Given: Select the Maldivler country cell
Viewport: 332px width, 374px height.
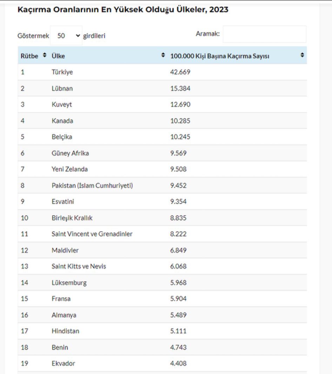Looking at the screenshot, I should [x=65, y=250].
